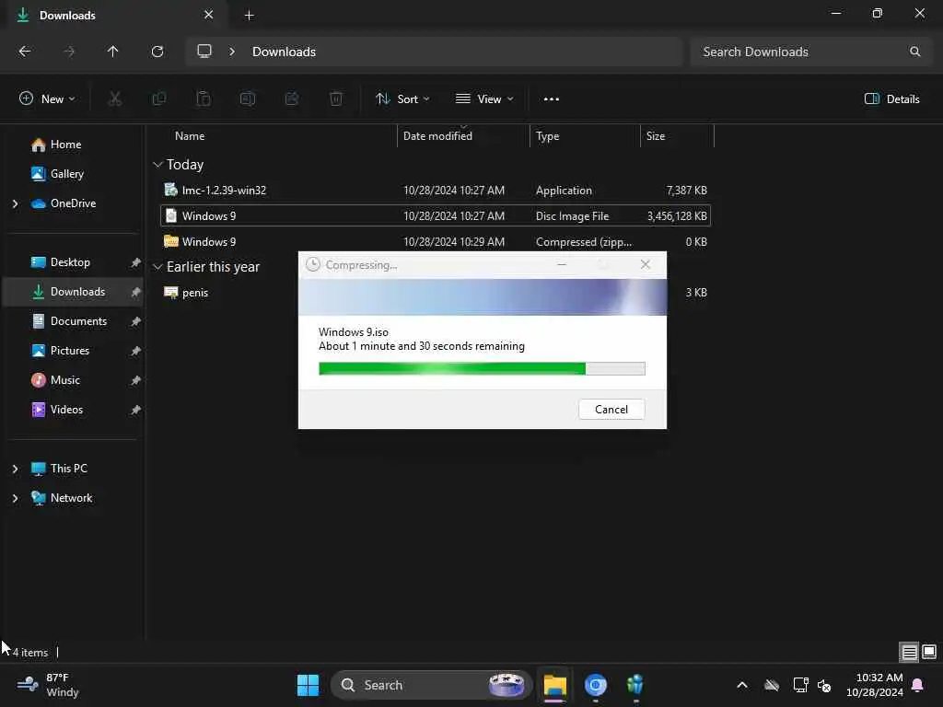Go up one folder level arrow
The image size is (943, 707).
(113, 52)
